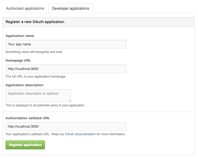Click the 'Homepage URL' label
The height and width of the screenshot is (158, 198).
[x=18, y=61]
